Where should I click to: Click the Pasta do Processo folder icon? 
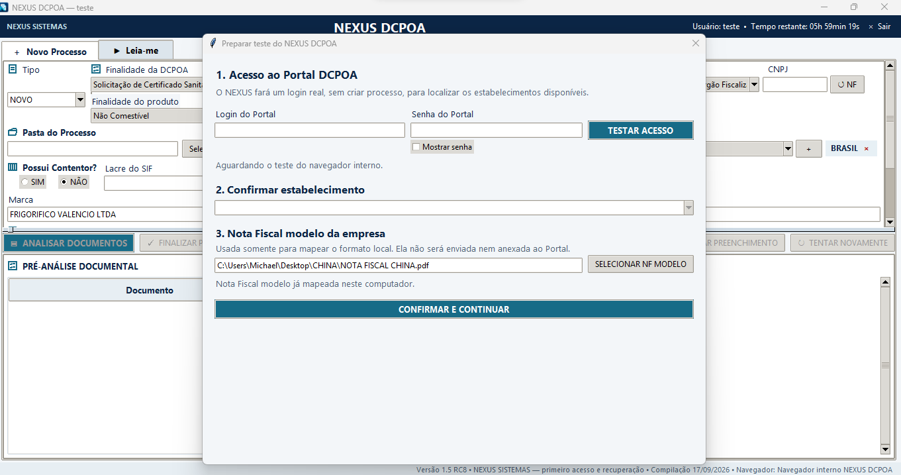[x=13, y=132]
